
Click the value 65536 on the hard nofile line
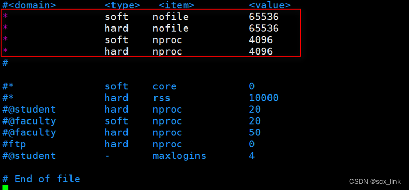pyautogui.click(x=264, y=28)
